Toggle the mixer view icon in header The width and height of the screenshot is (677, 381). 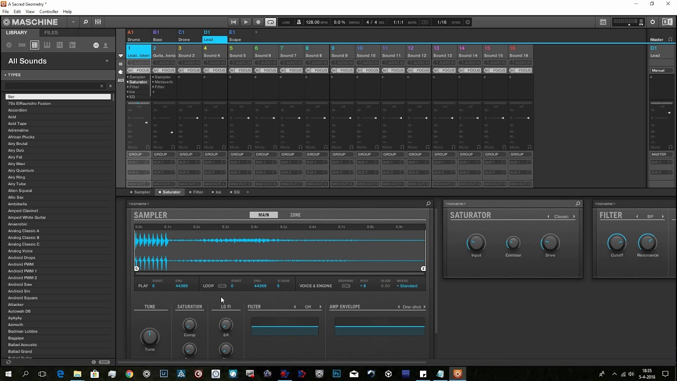pos(98,22)
